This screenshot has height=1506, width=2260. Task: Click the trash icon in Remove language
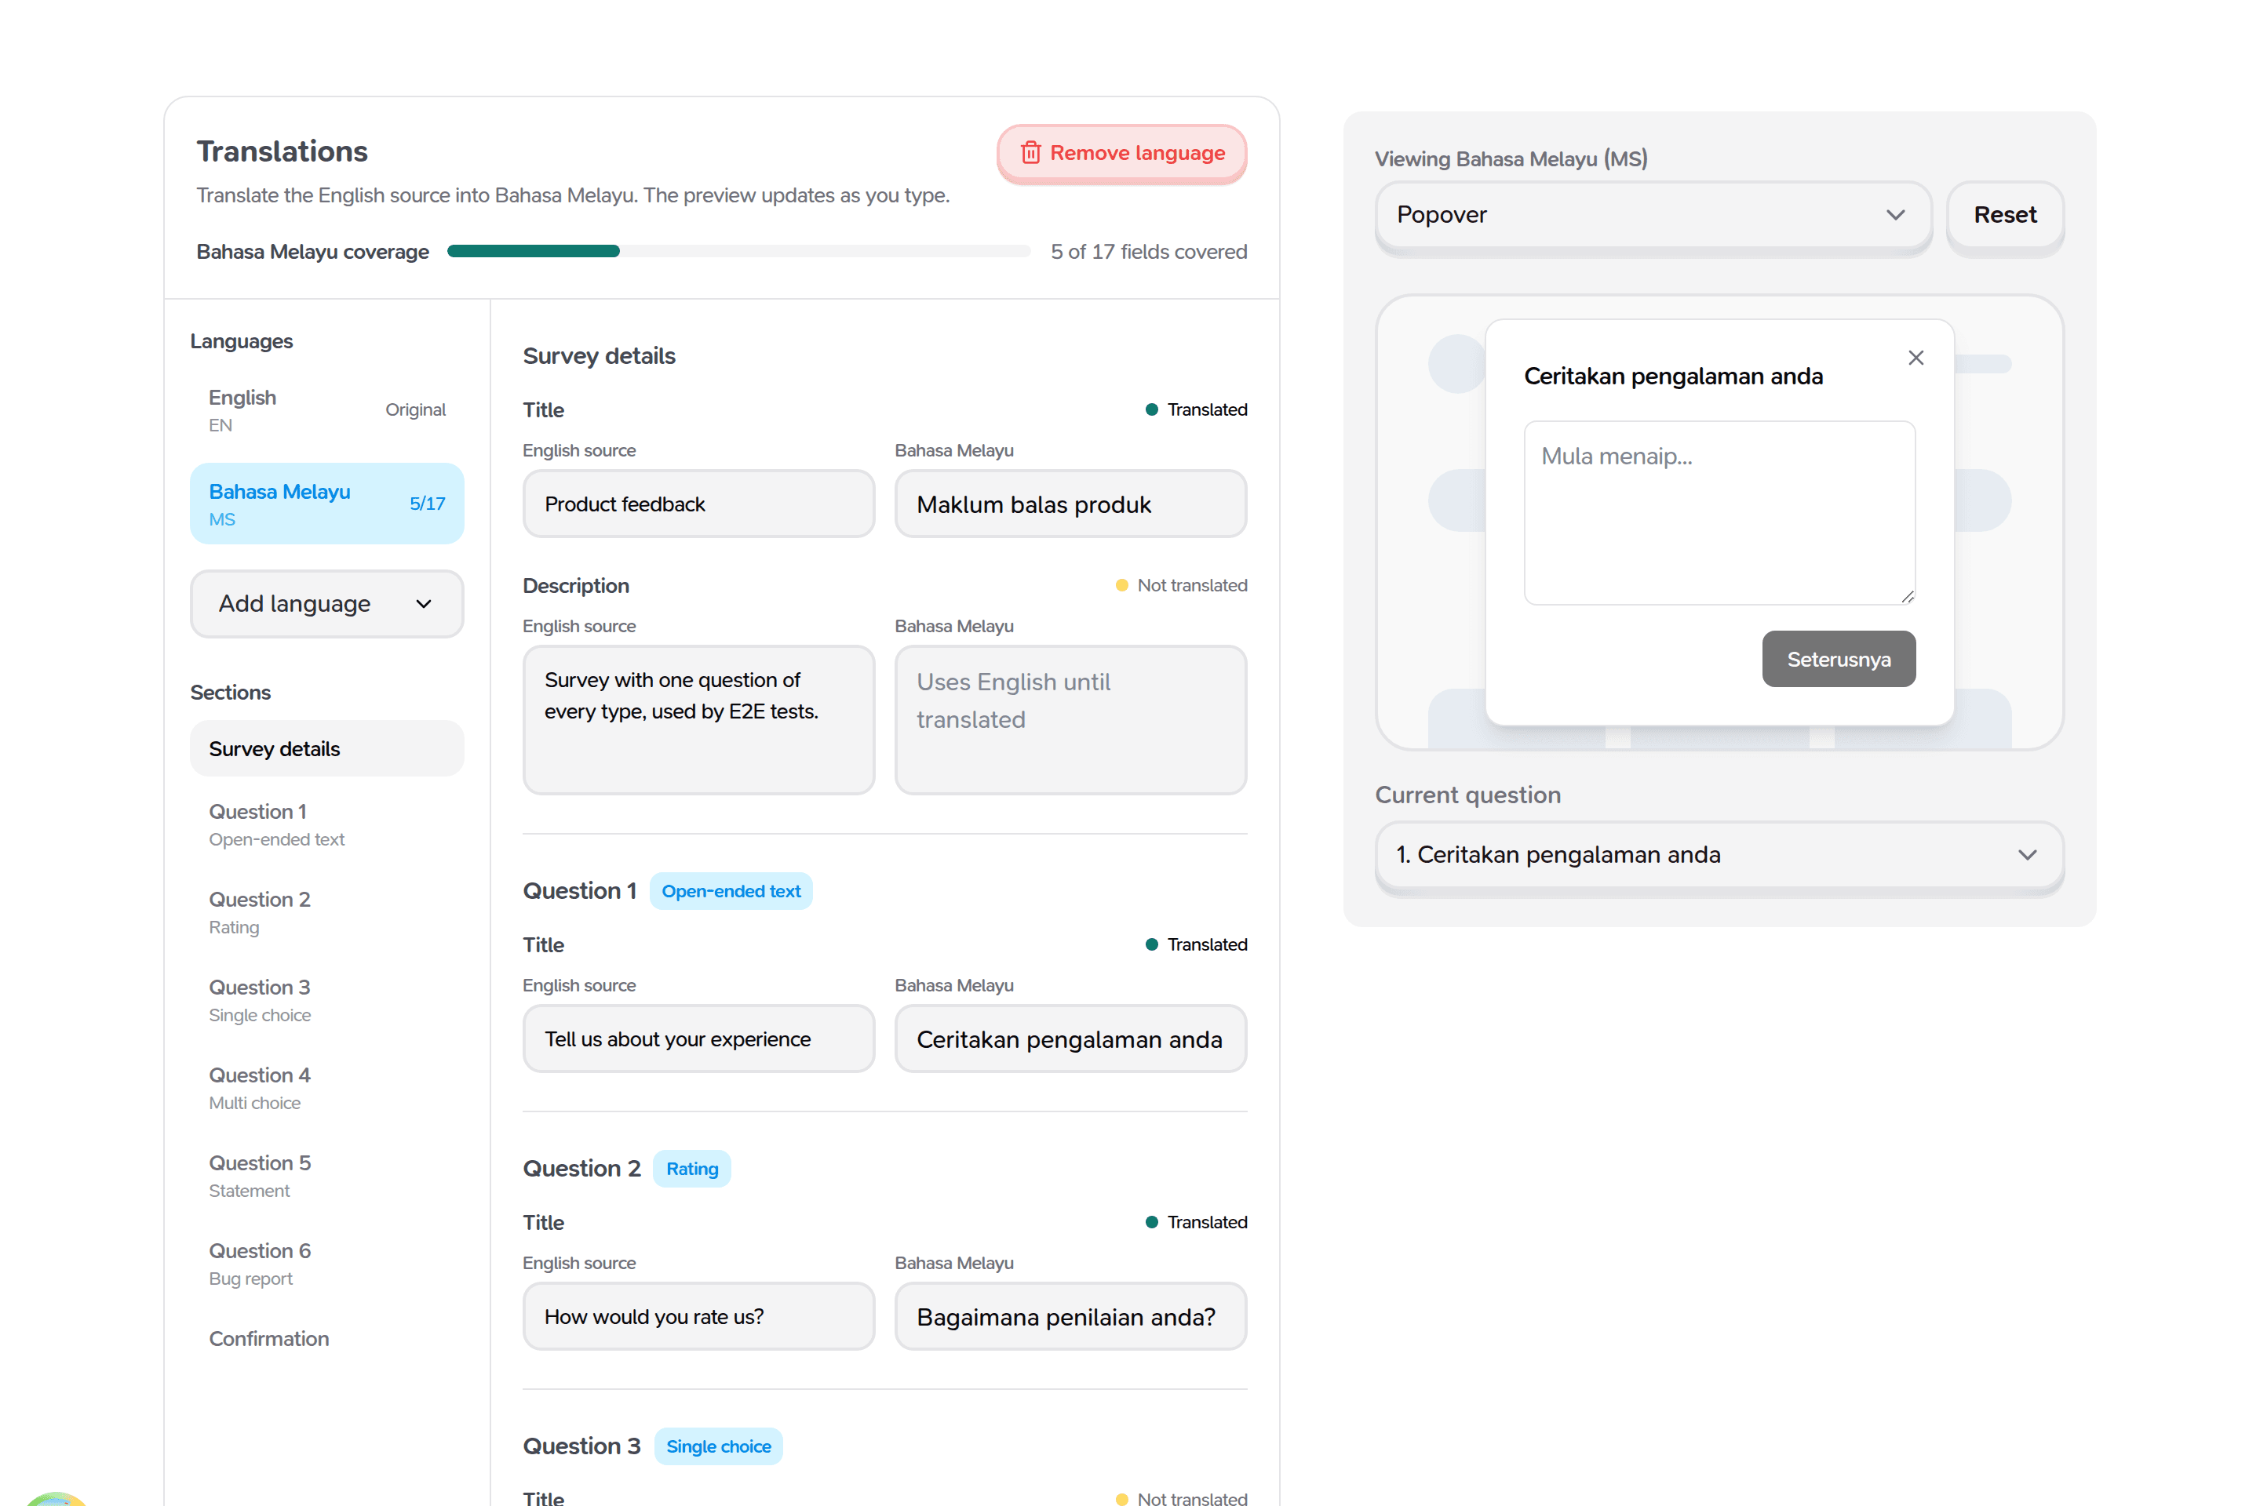(x=1030, y=153)
